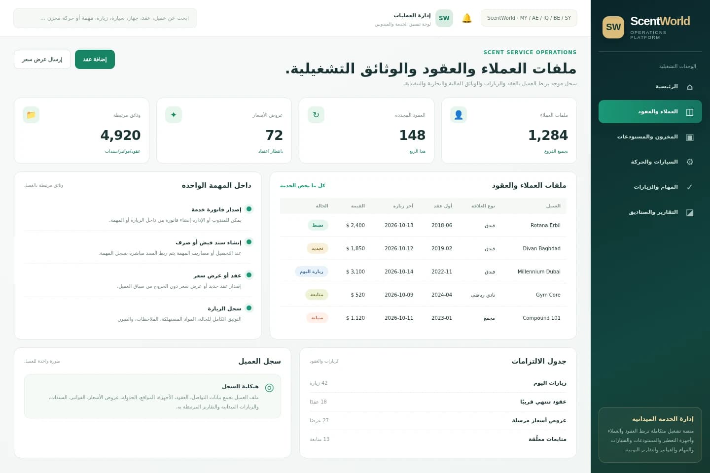This screenshot has height=473, width=710.
Task: Click the sparkle icon on عروض الأسعار card
Action: tap(174, 115)
